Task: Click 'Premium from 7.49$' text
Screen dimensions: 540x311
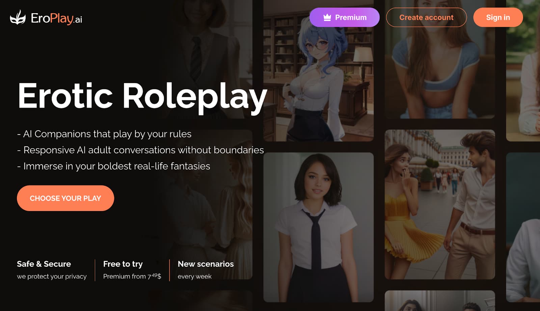Action: 132,276
